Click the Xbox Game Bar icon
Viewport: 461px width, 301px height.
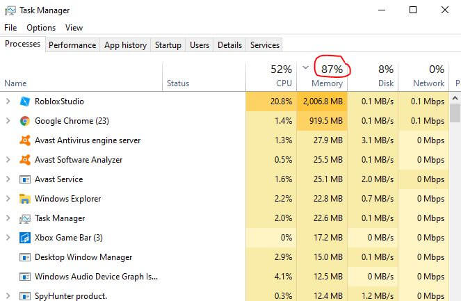point(25,238)
